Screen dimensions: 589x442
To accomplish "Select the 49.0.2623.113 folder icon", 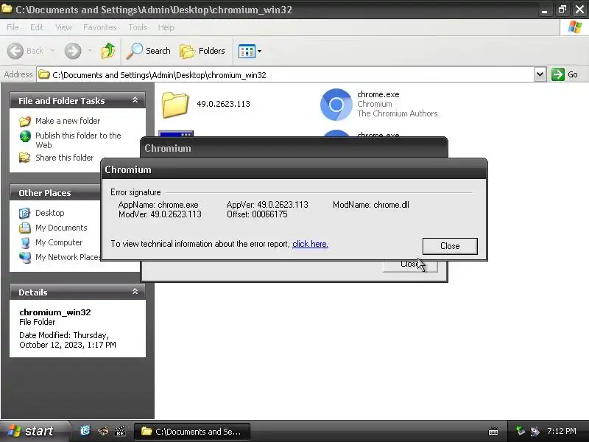I will [x=175, y=105].
